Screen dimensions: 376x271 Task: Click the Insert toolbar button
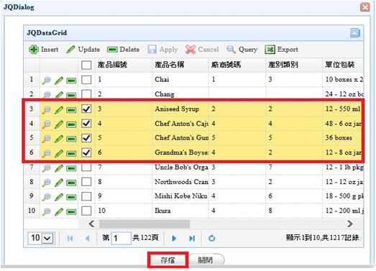point(43,50)
